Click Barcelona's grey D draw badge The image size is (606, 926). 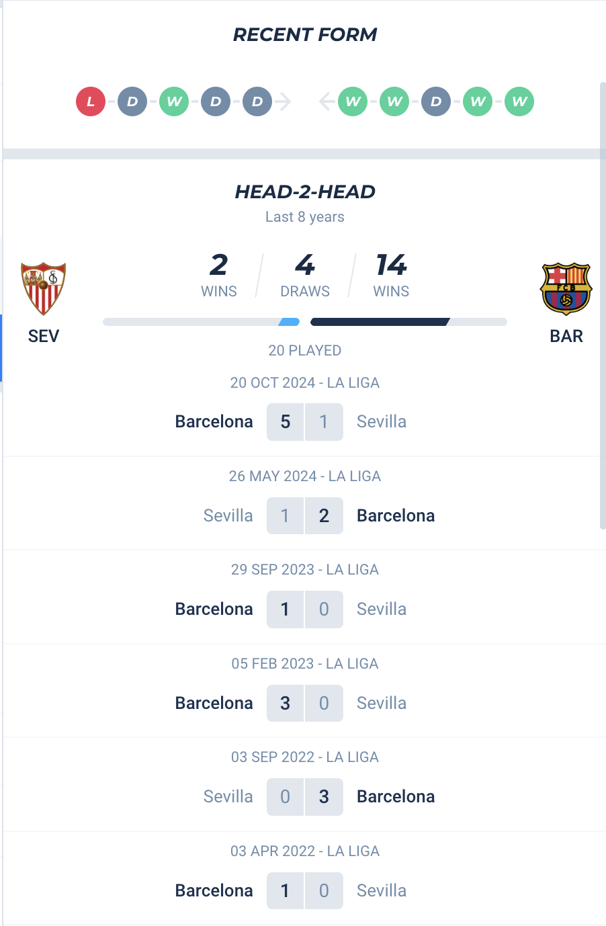tap(436, 102)
